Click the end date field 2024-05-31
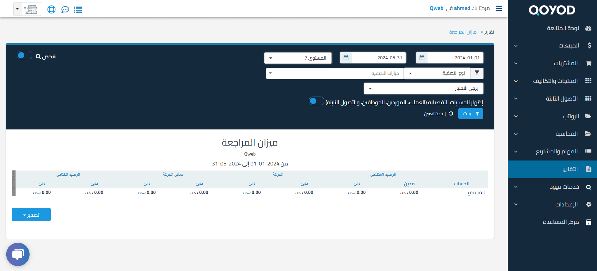This screenshot has height=271, width=597. 379,58
